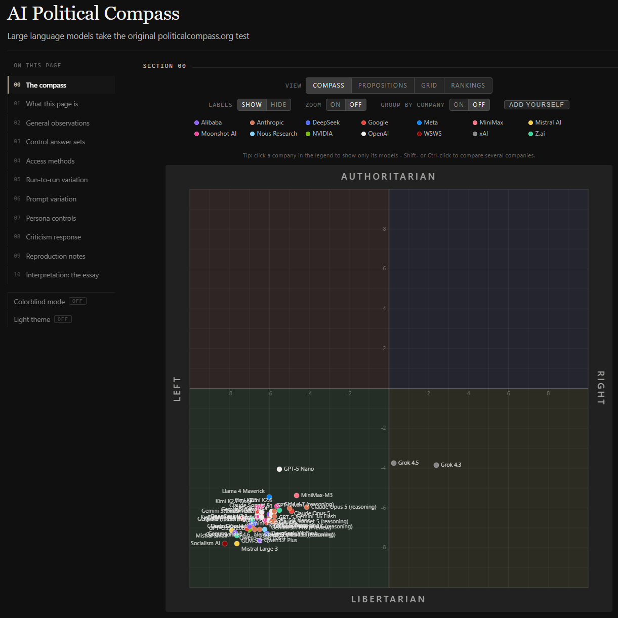
Task: Turn on group by company
Action: 459,105
